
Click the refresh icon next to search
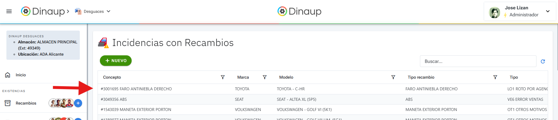click(x=543, y=61)
